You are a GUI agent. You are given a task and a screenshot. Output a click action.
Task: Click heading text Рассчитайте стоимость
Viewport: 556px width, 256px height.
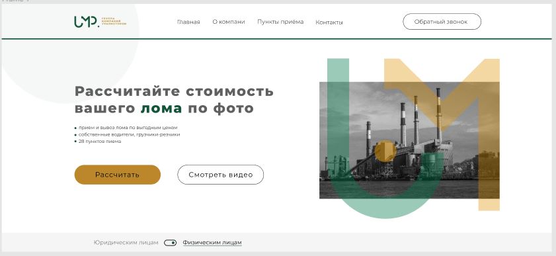point(174,91)
